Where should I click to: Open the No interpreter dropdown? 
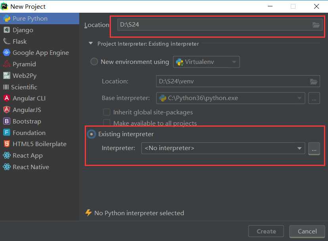click(x=223, y=148)
